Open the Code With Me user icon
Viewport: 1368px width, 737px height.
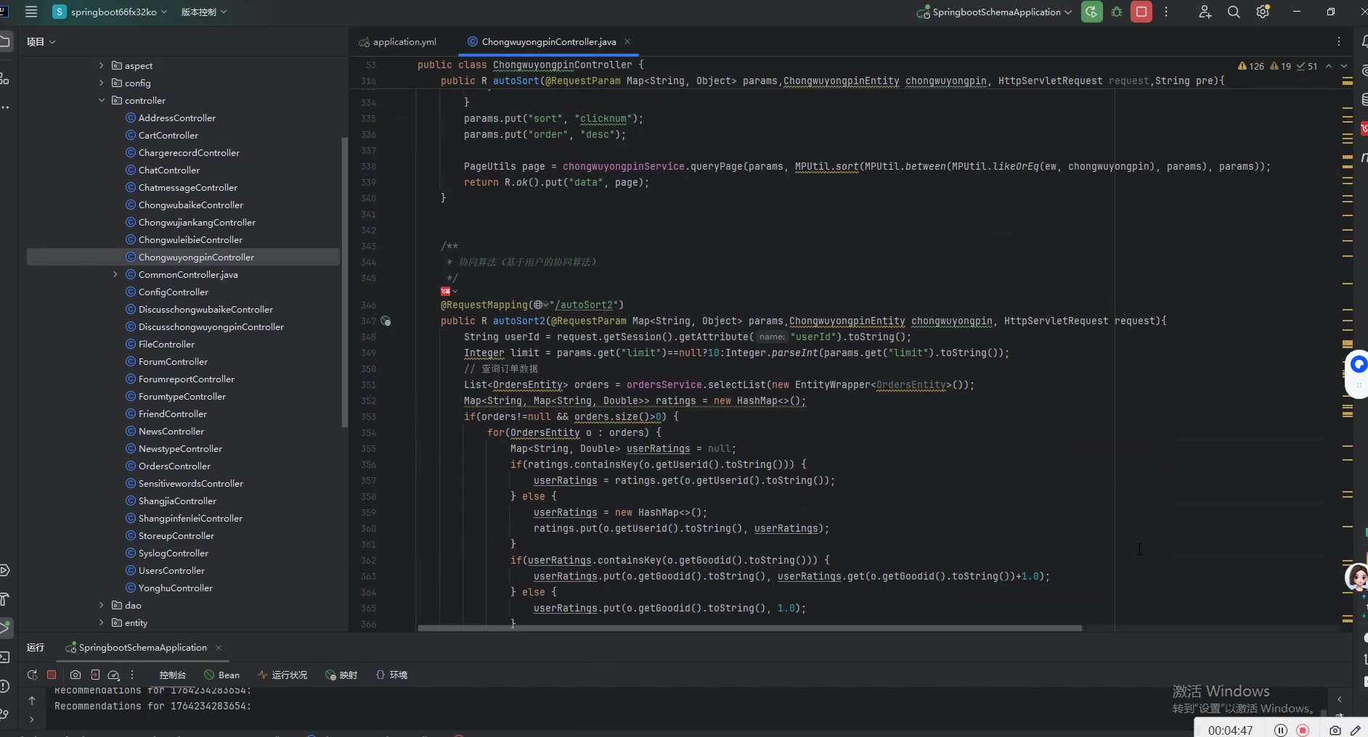click(x=1205, y=12)
